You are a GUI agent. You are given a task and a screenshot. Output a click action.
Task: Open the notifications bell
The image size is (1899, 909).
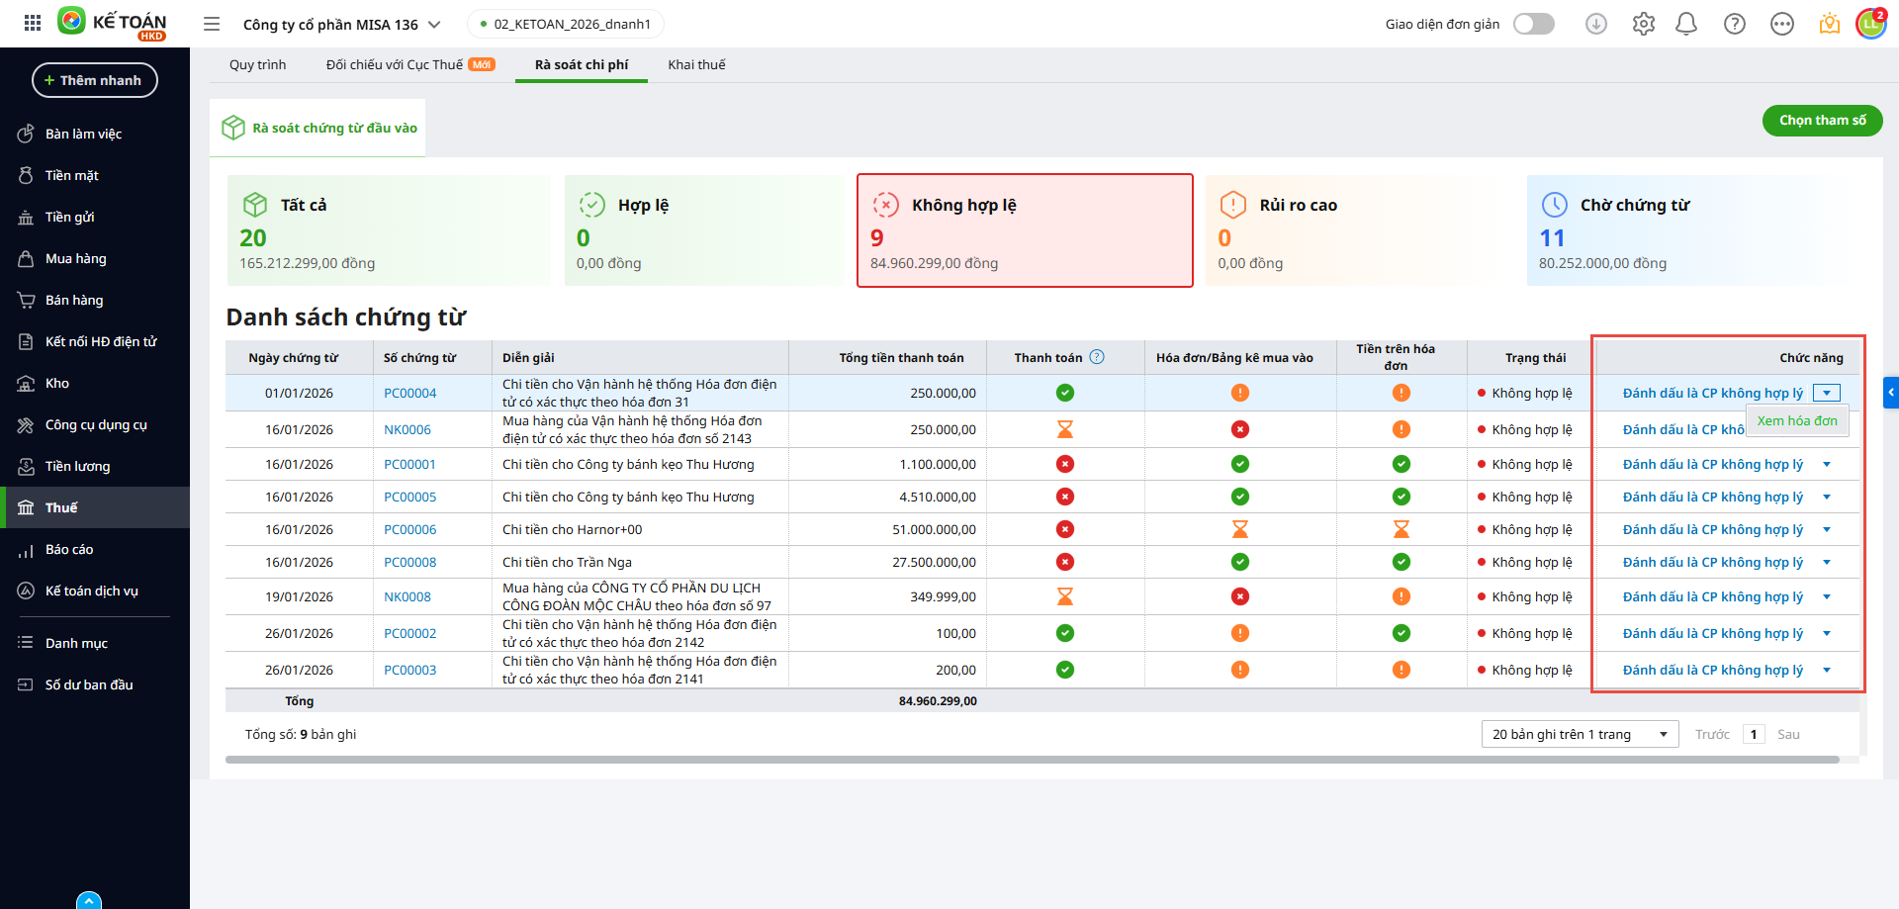point(1686,24)
